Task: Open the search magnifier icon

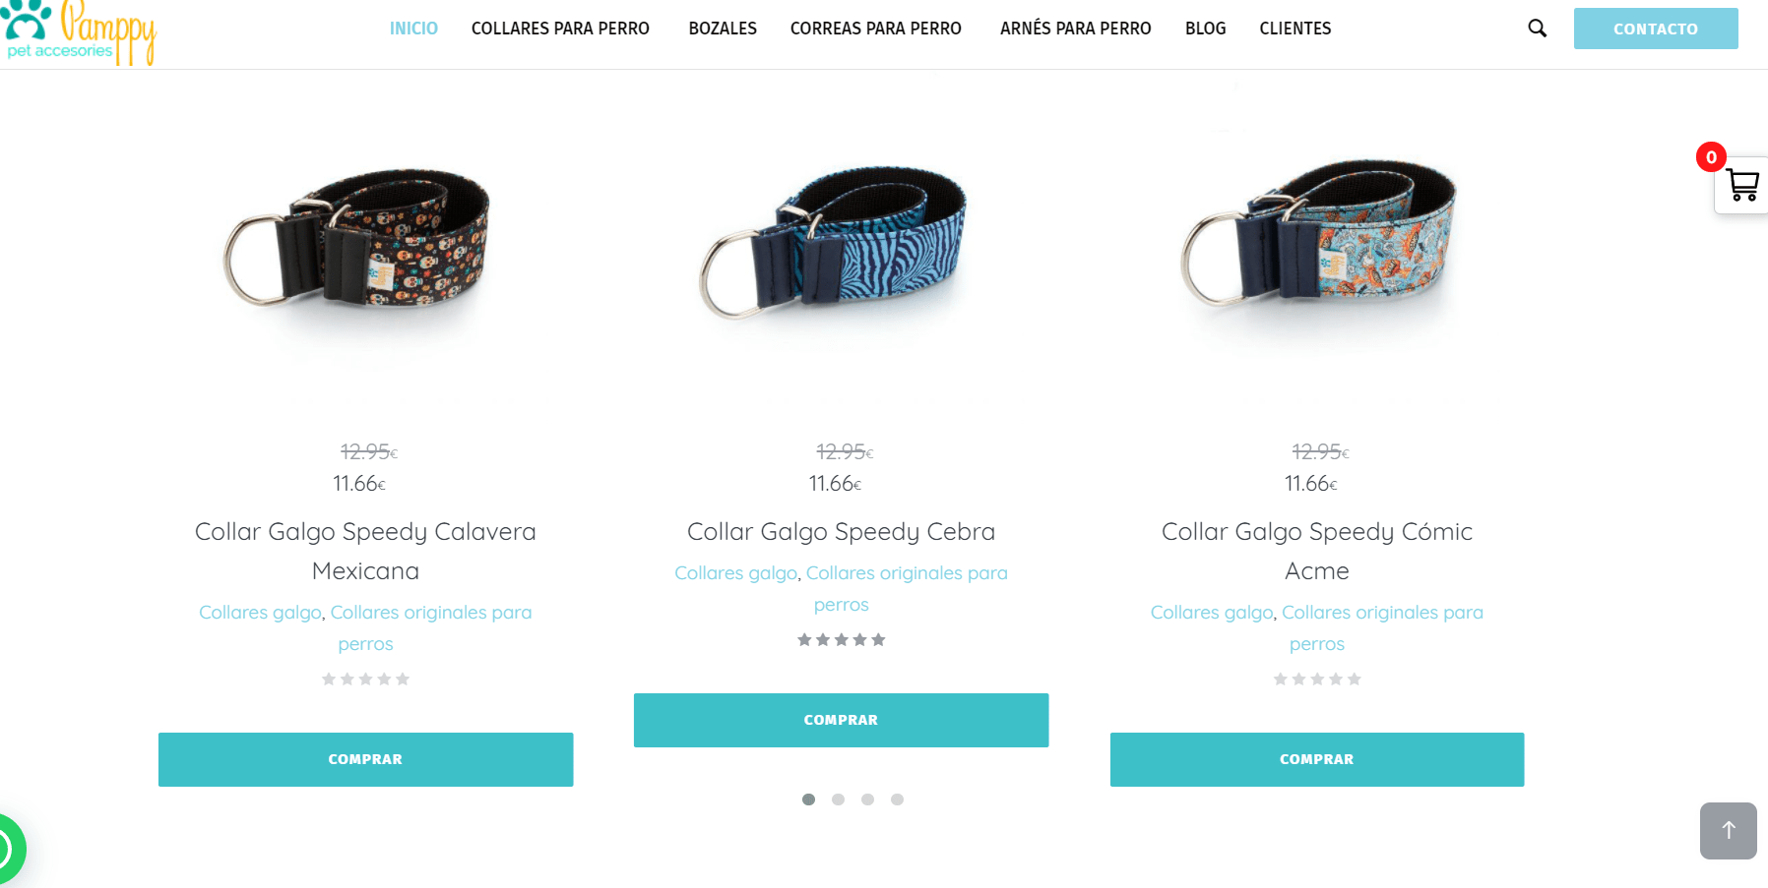Action: [x=1537, y=29]
